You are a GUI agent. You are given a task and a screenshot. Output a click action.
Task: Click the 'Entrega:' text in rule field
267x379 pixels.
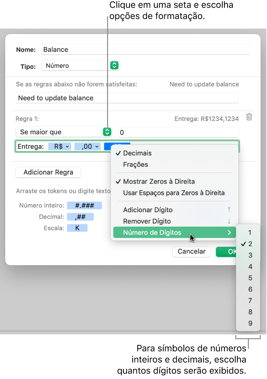tap(31, 147)
